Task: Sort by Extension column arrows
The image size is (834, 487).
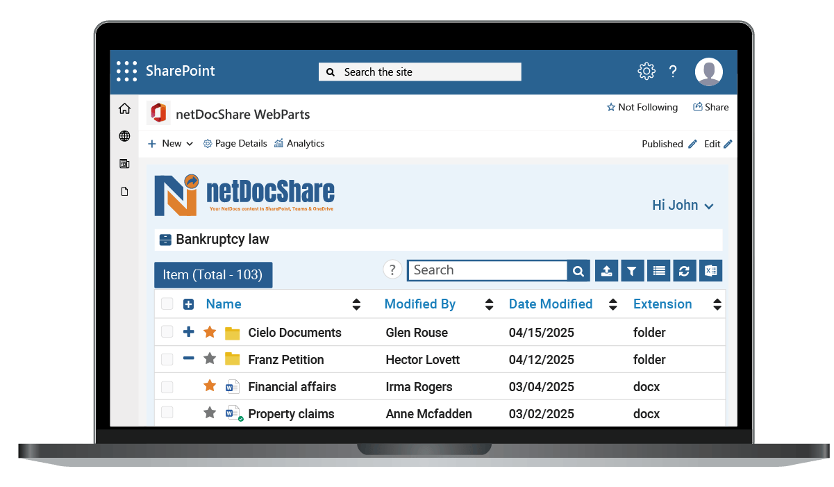Action: pos(717,304)
